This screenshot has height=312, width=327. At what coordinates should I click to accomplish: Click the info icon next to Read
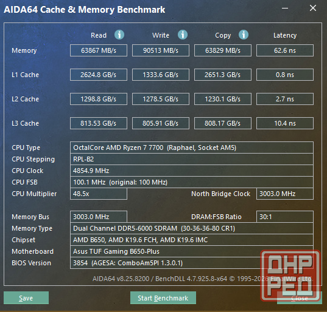point(119,35)
